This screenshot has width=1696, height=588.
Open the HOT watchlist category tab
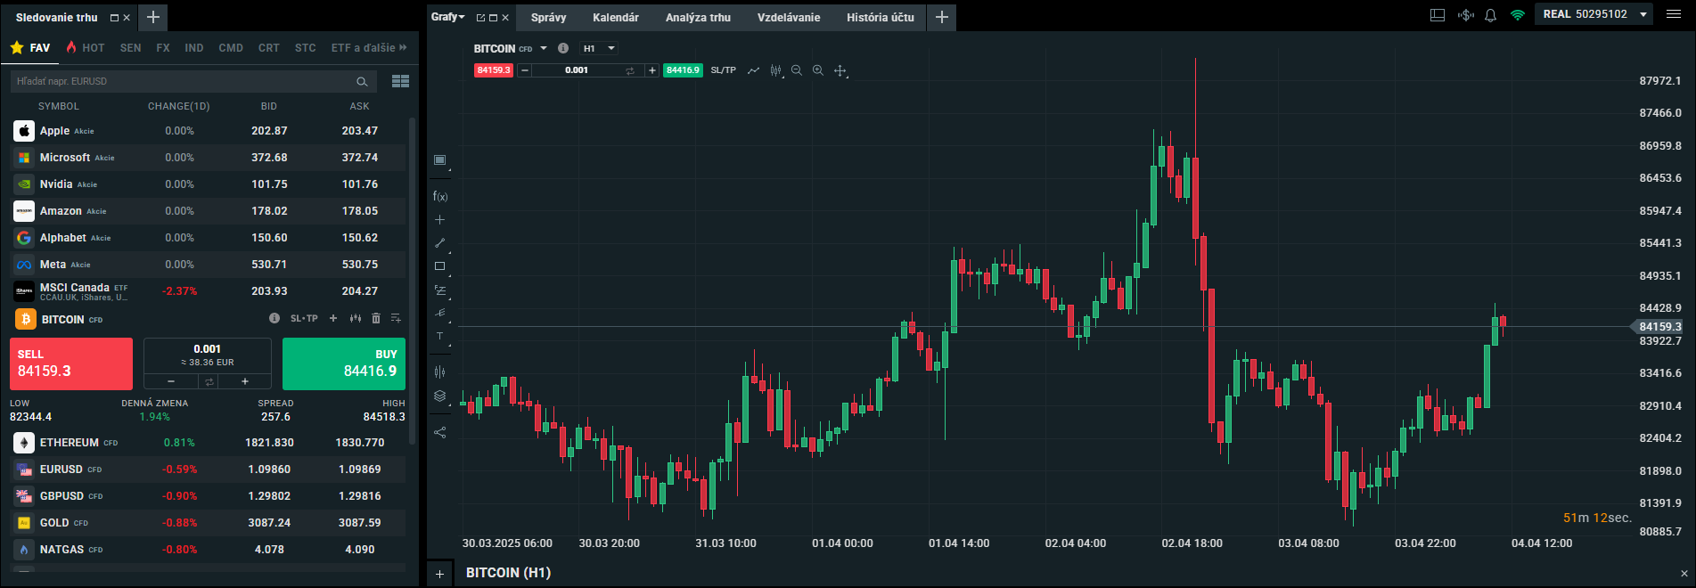(x=86, y=48)
